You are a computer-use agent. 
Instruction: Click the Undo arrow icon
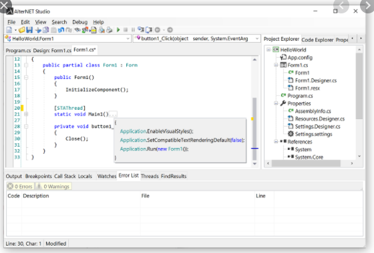pyautogui.click(x=61, y=30)
